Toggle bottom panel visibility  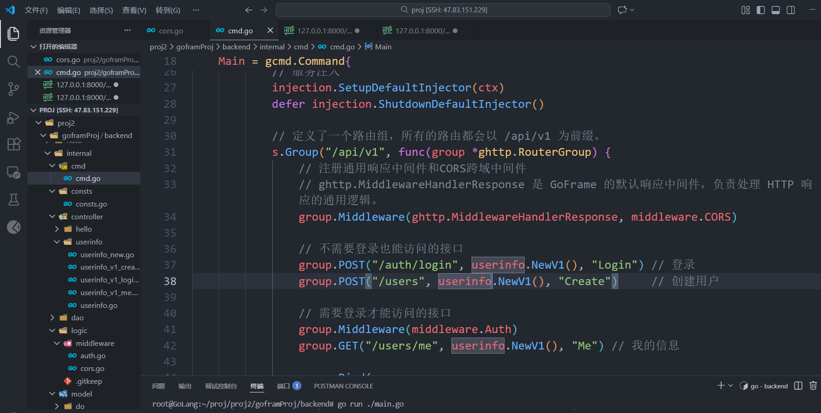(x=776, y=10)
